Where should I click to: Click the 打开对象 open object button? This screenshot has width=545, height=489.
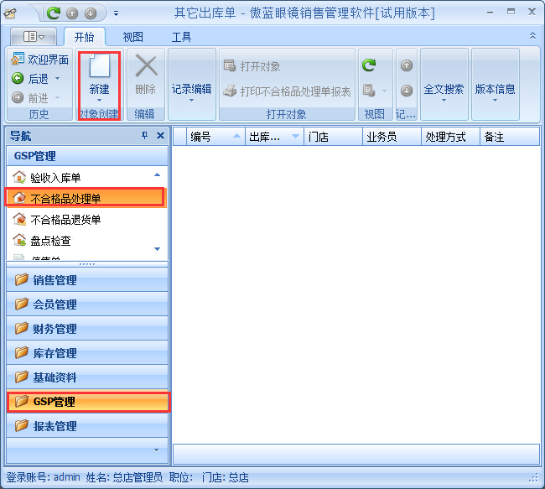[x=252, y=65]
